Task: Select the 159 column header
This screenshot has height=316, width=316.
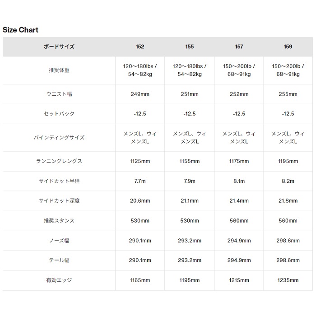Action: coord(288,46)
